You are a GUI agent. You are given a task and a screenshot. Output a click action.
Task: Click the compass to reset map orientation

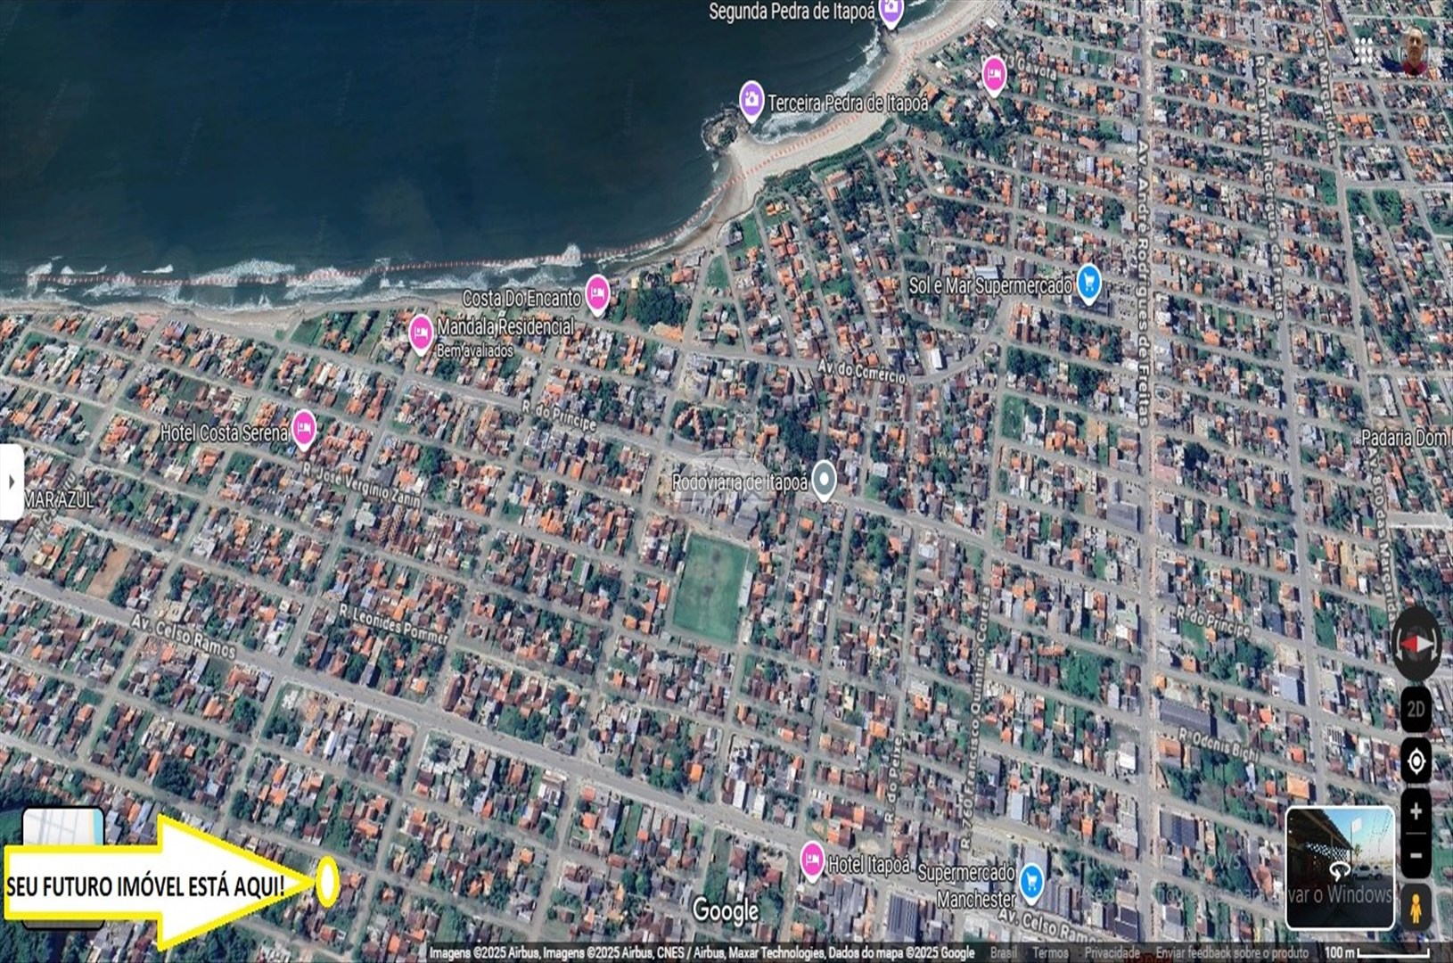click(1416, 644)
